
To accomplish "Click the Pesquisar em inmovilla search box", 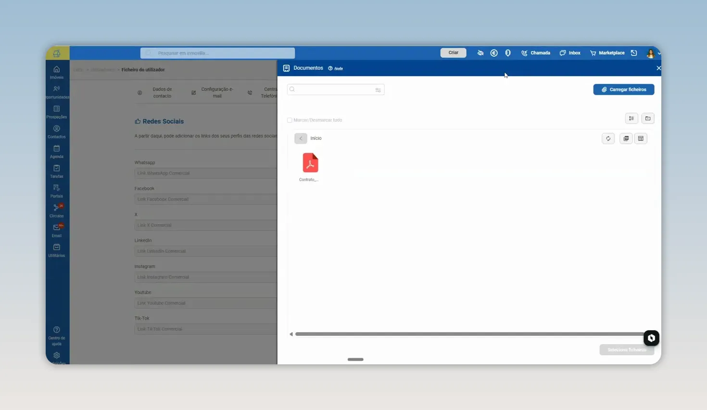I will 218,53.
